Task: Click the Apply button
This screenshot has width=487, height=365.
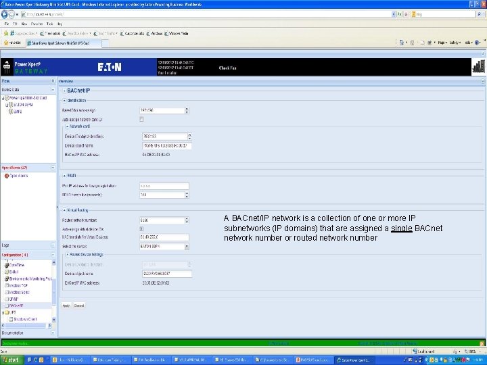Action: [66, 306]
